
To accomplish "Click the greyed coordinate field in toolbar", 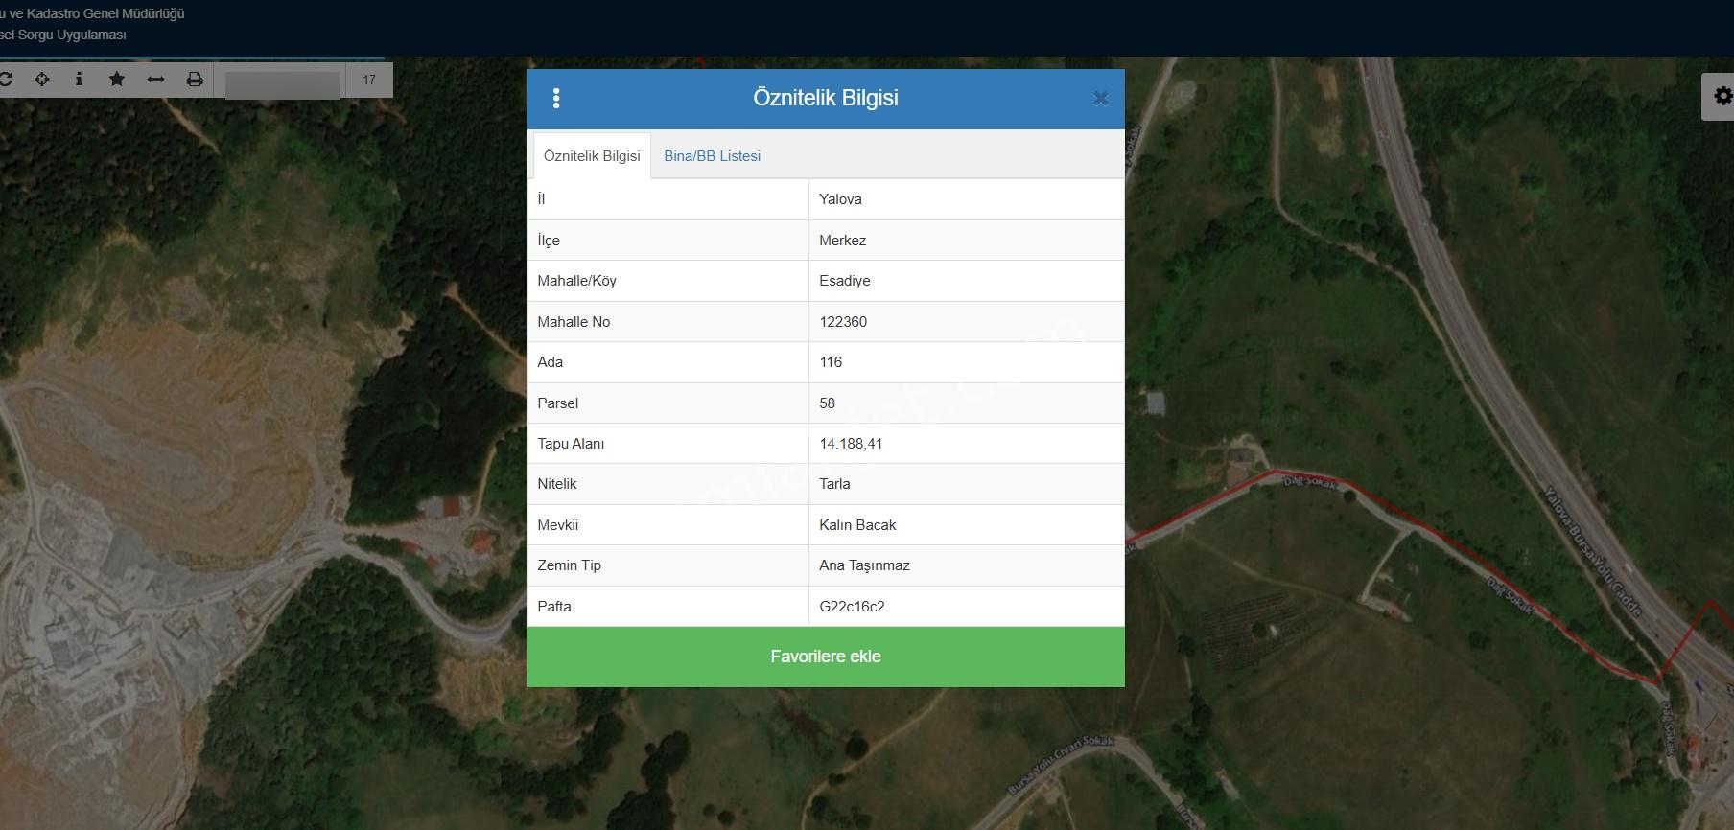I will pos(282,83).
